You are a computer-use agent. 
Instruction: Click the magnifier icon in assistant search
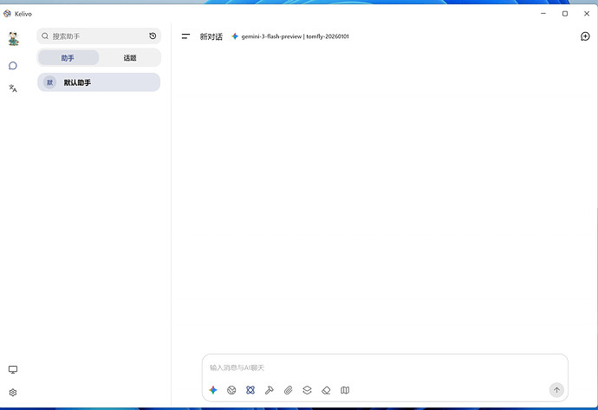[x=45, y=36]
